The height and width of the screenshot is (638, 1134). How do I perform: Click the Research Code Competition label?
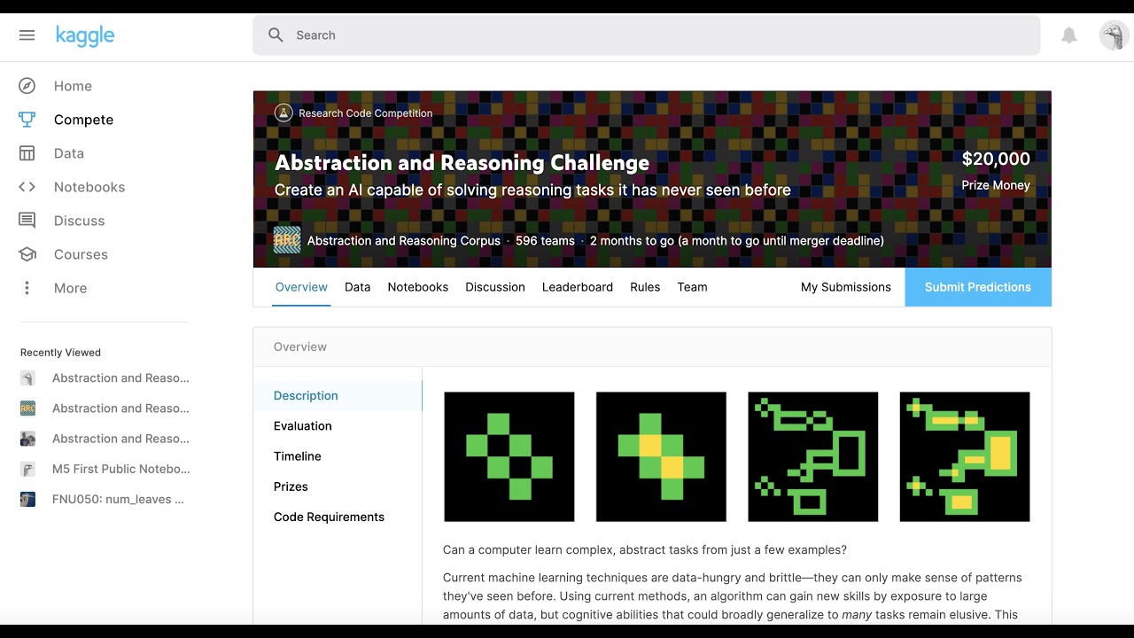[x=366, y=113]
